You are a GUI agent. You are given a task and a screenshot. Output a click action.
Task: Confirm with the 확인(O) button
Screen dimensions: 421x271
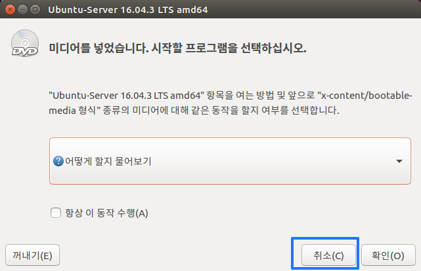[x=388, y=255]
